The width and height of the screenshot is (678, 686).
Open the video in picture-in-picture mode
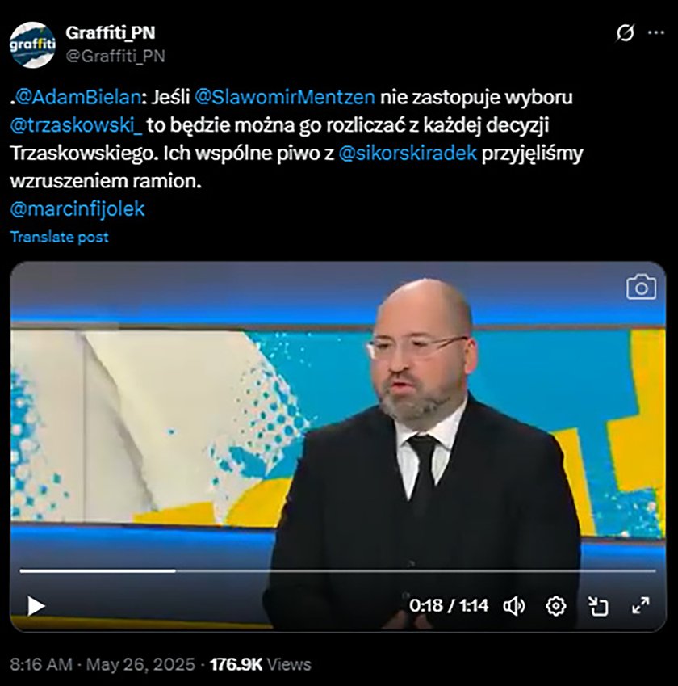[597, 606]
